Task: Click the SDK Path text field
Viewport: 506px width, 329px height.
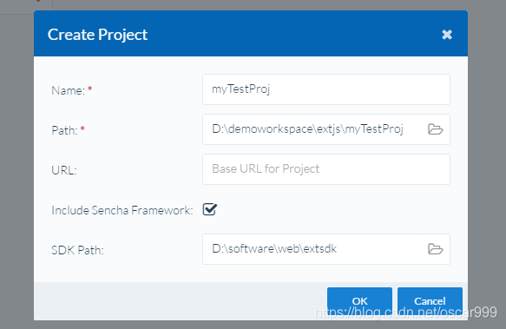Action: coord(315,249)
